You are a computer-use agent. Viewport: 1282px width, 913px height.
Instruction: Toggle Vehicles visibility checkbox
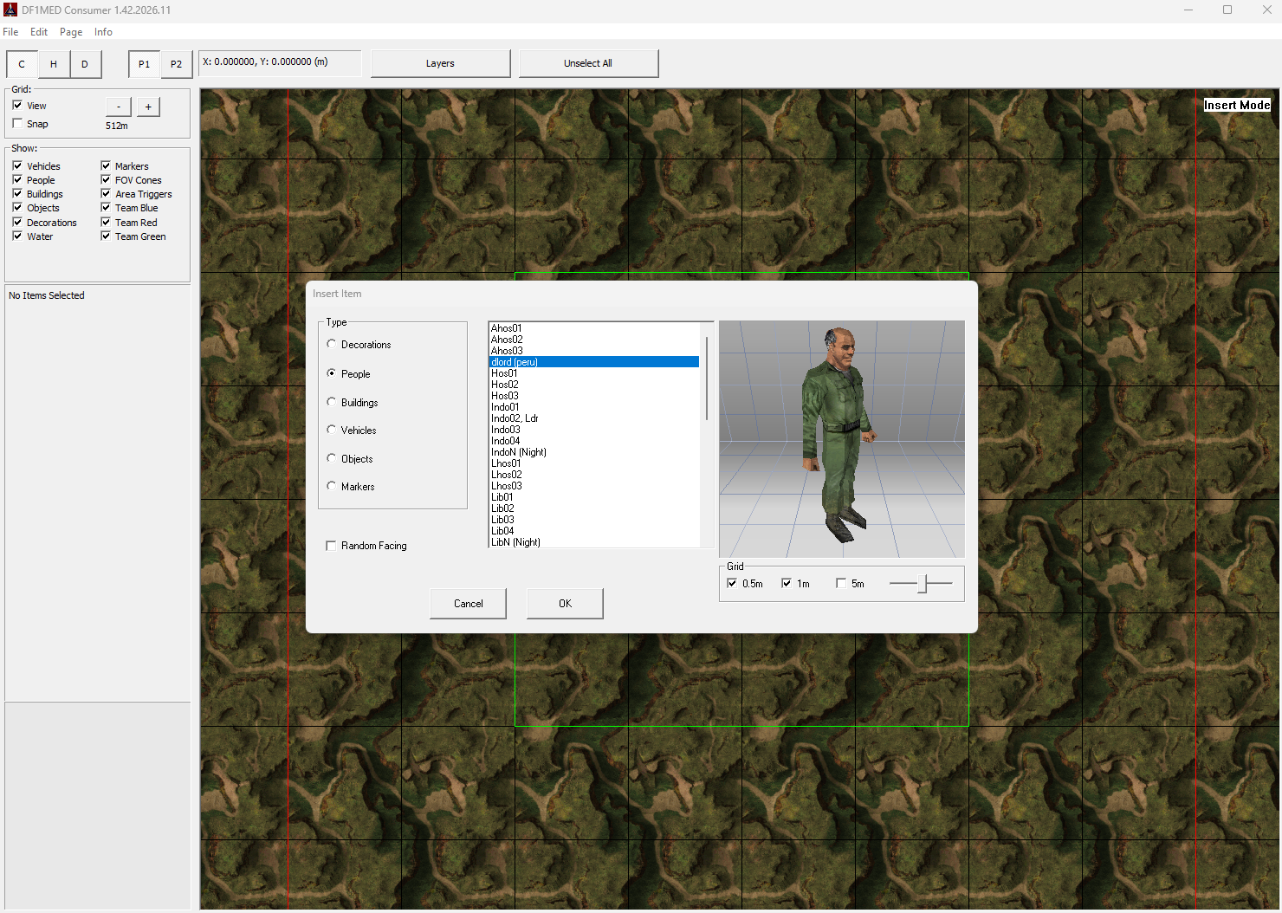pos(17,165)
